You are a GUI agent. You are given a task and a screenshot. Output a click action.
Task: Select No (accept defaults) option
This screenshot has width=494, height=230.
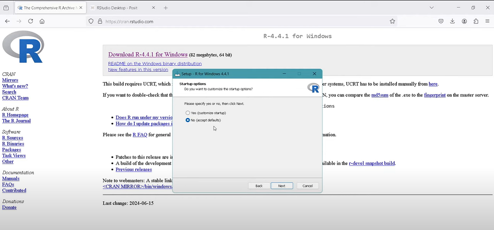pyautogui.click(x=188, y=120)
